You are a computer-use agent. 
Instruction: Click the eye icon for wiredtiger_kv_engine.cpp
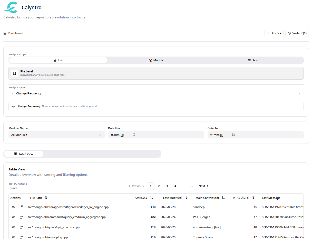click(x=14, y=207)
